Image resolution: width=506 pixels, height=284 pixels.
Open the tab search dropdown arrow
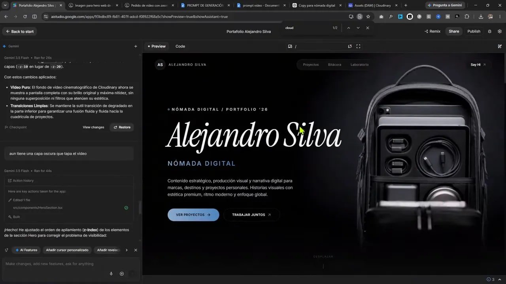click(x=5, y=6)
